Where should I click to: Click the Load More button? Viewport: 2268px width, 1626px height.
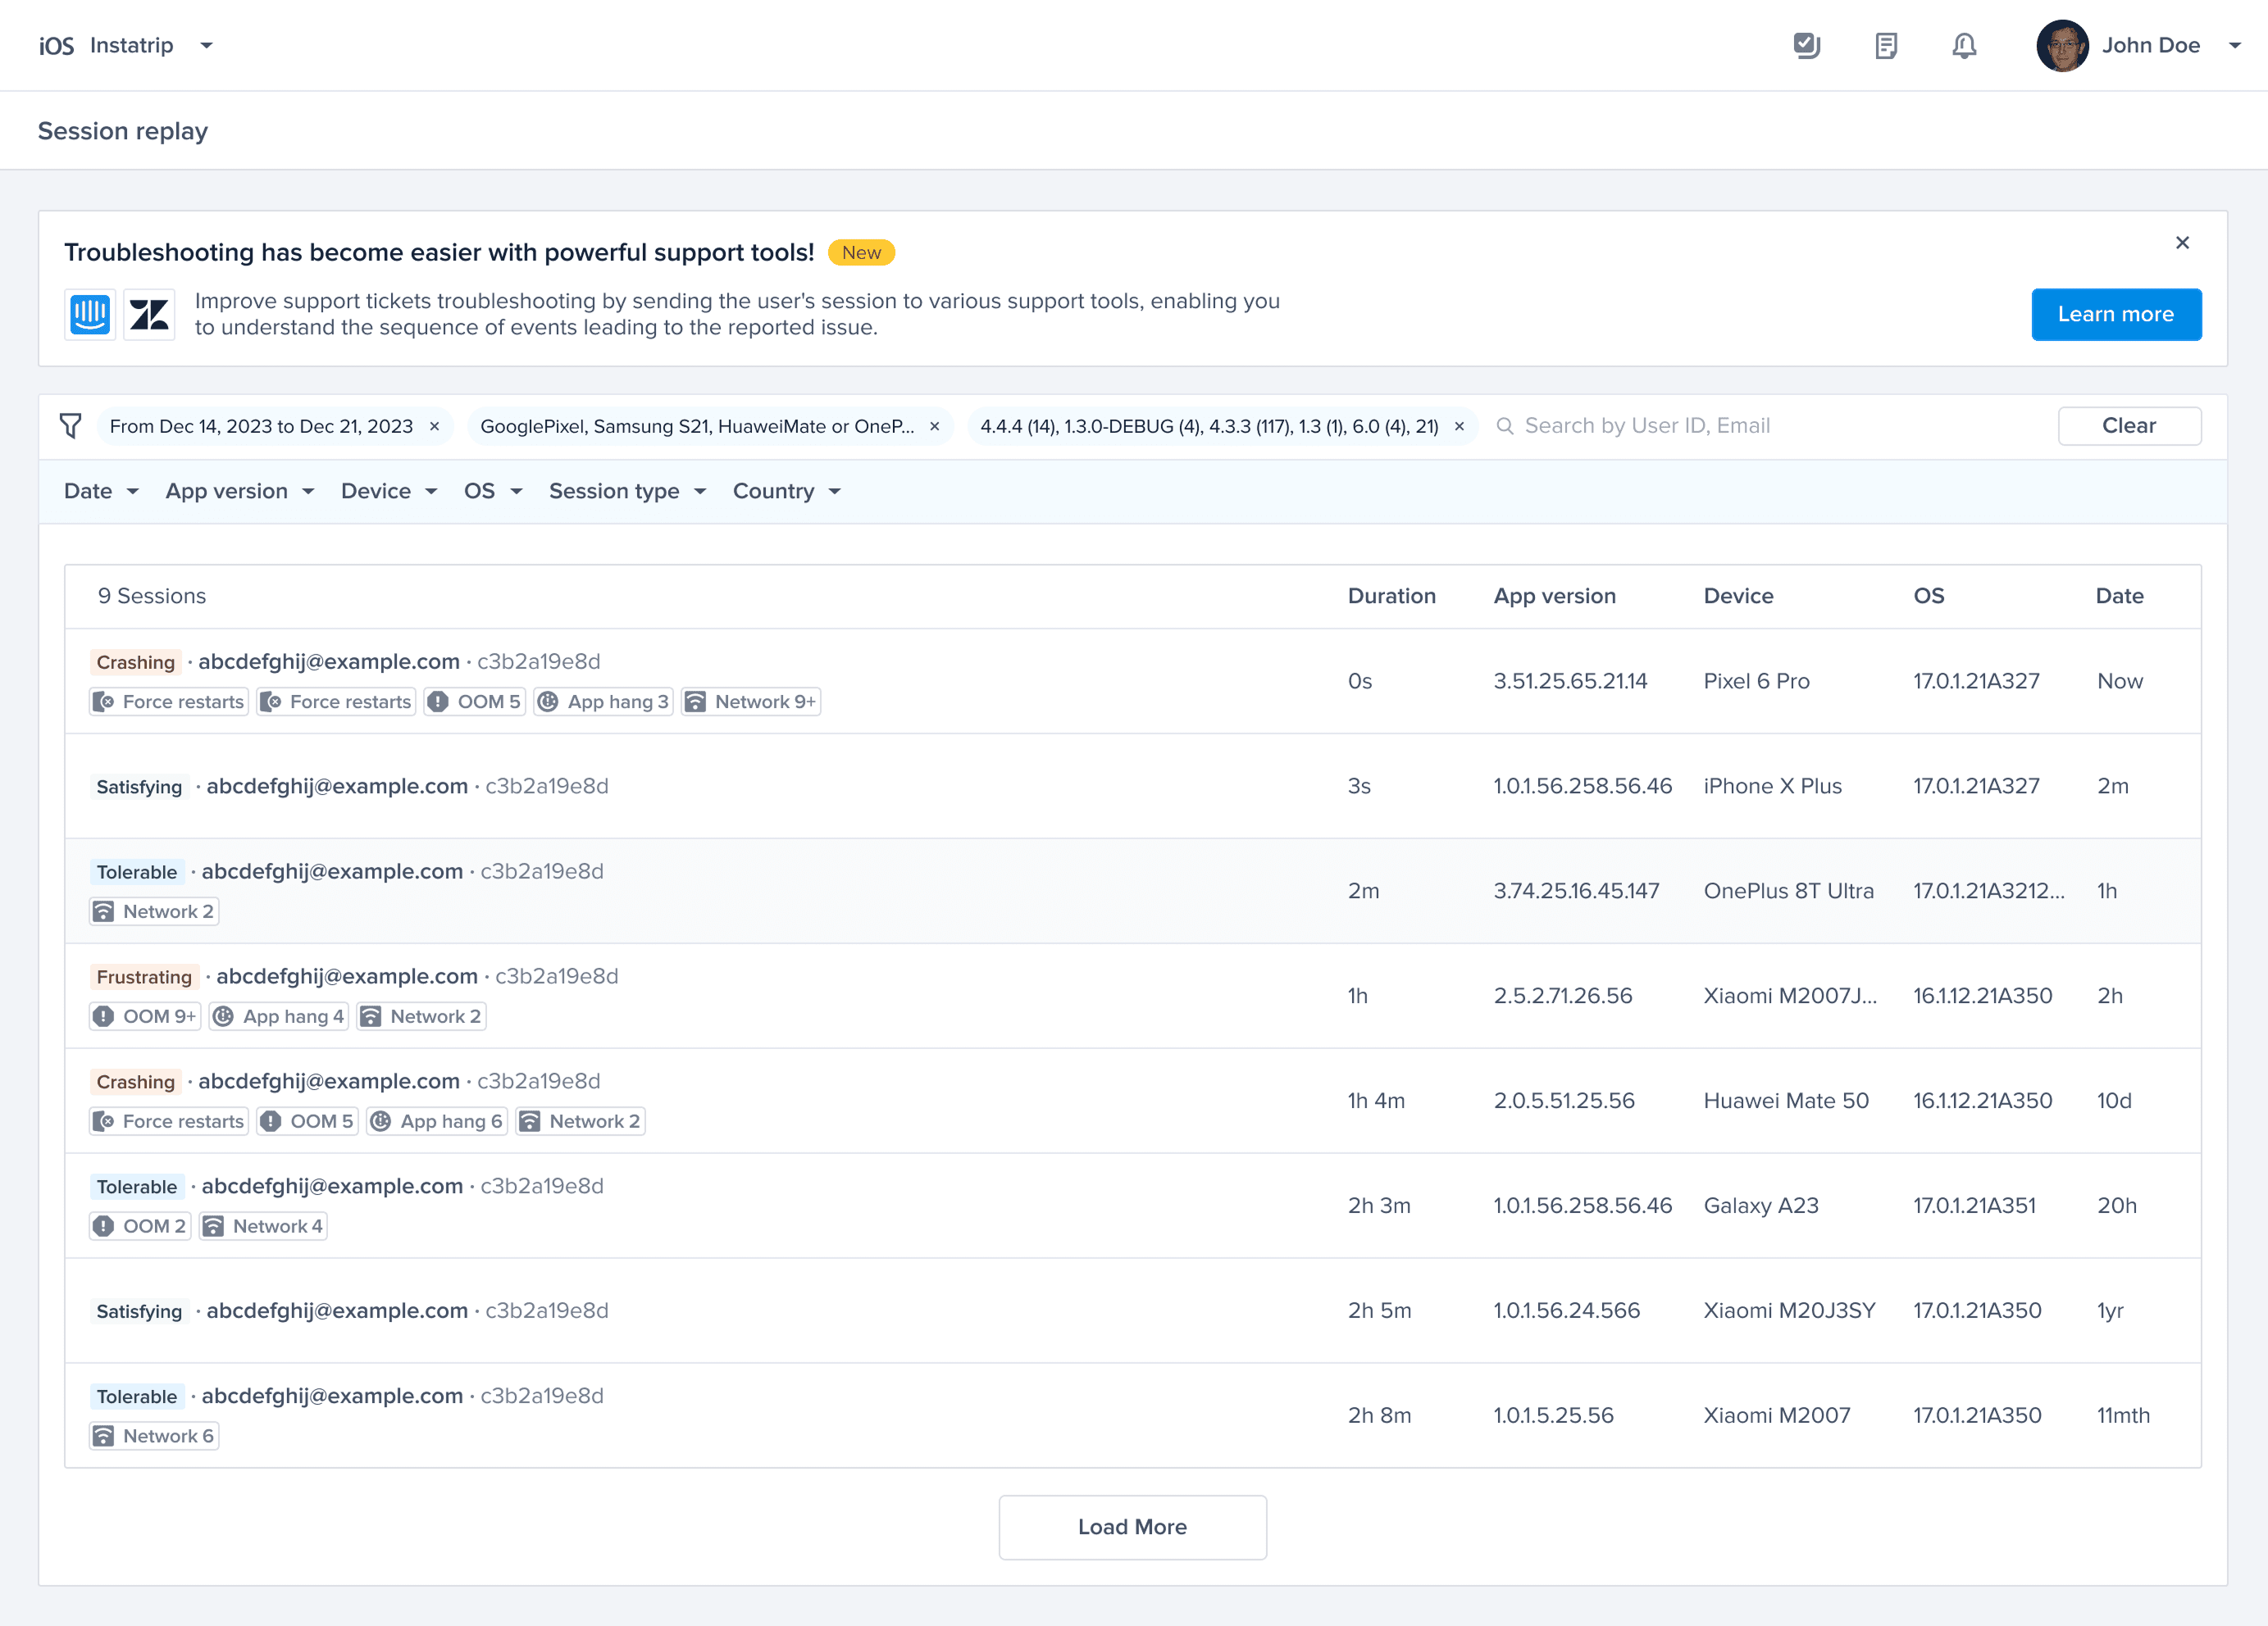[x=1132, y=1527]
